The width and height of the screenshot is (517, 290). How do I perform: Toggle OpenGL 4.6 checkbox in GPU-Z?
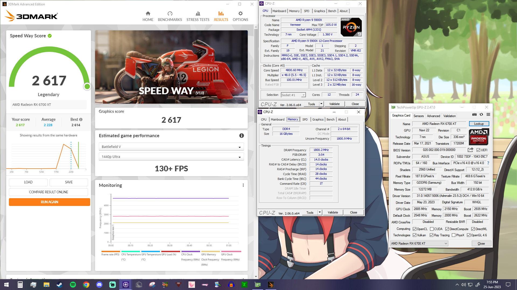[x=469, y=235]
